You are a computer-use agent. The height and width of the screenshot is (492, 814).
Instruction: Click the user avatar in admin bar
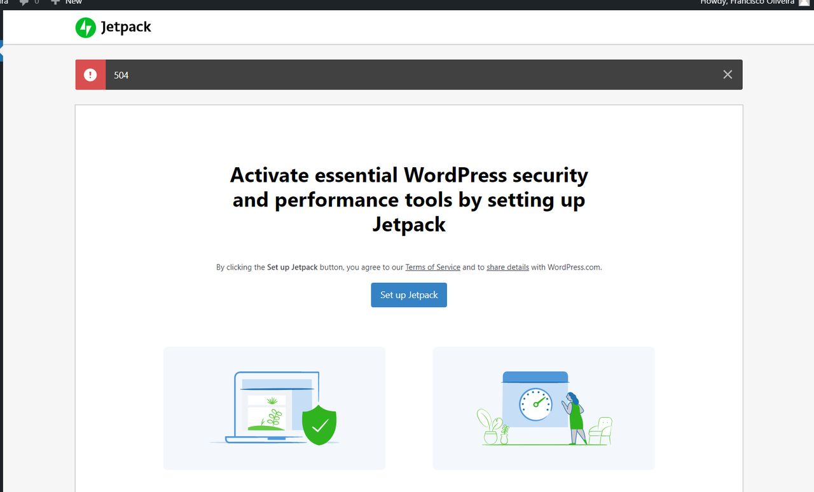coord(804,3)
